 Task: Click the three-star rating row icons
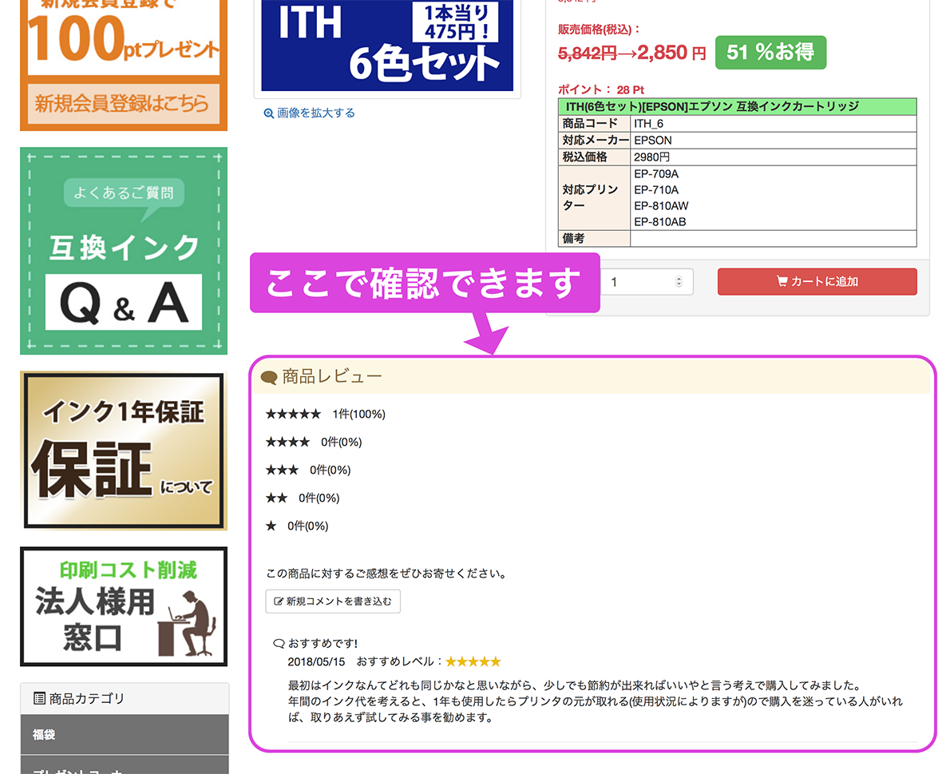282,470
